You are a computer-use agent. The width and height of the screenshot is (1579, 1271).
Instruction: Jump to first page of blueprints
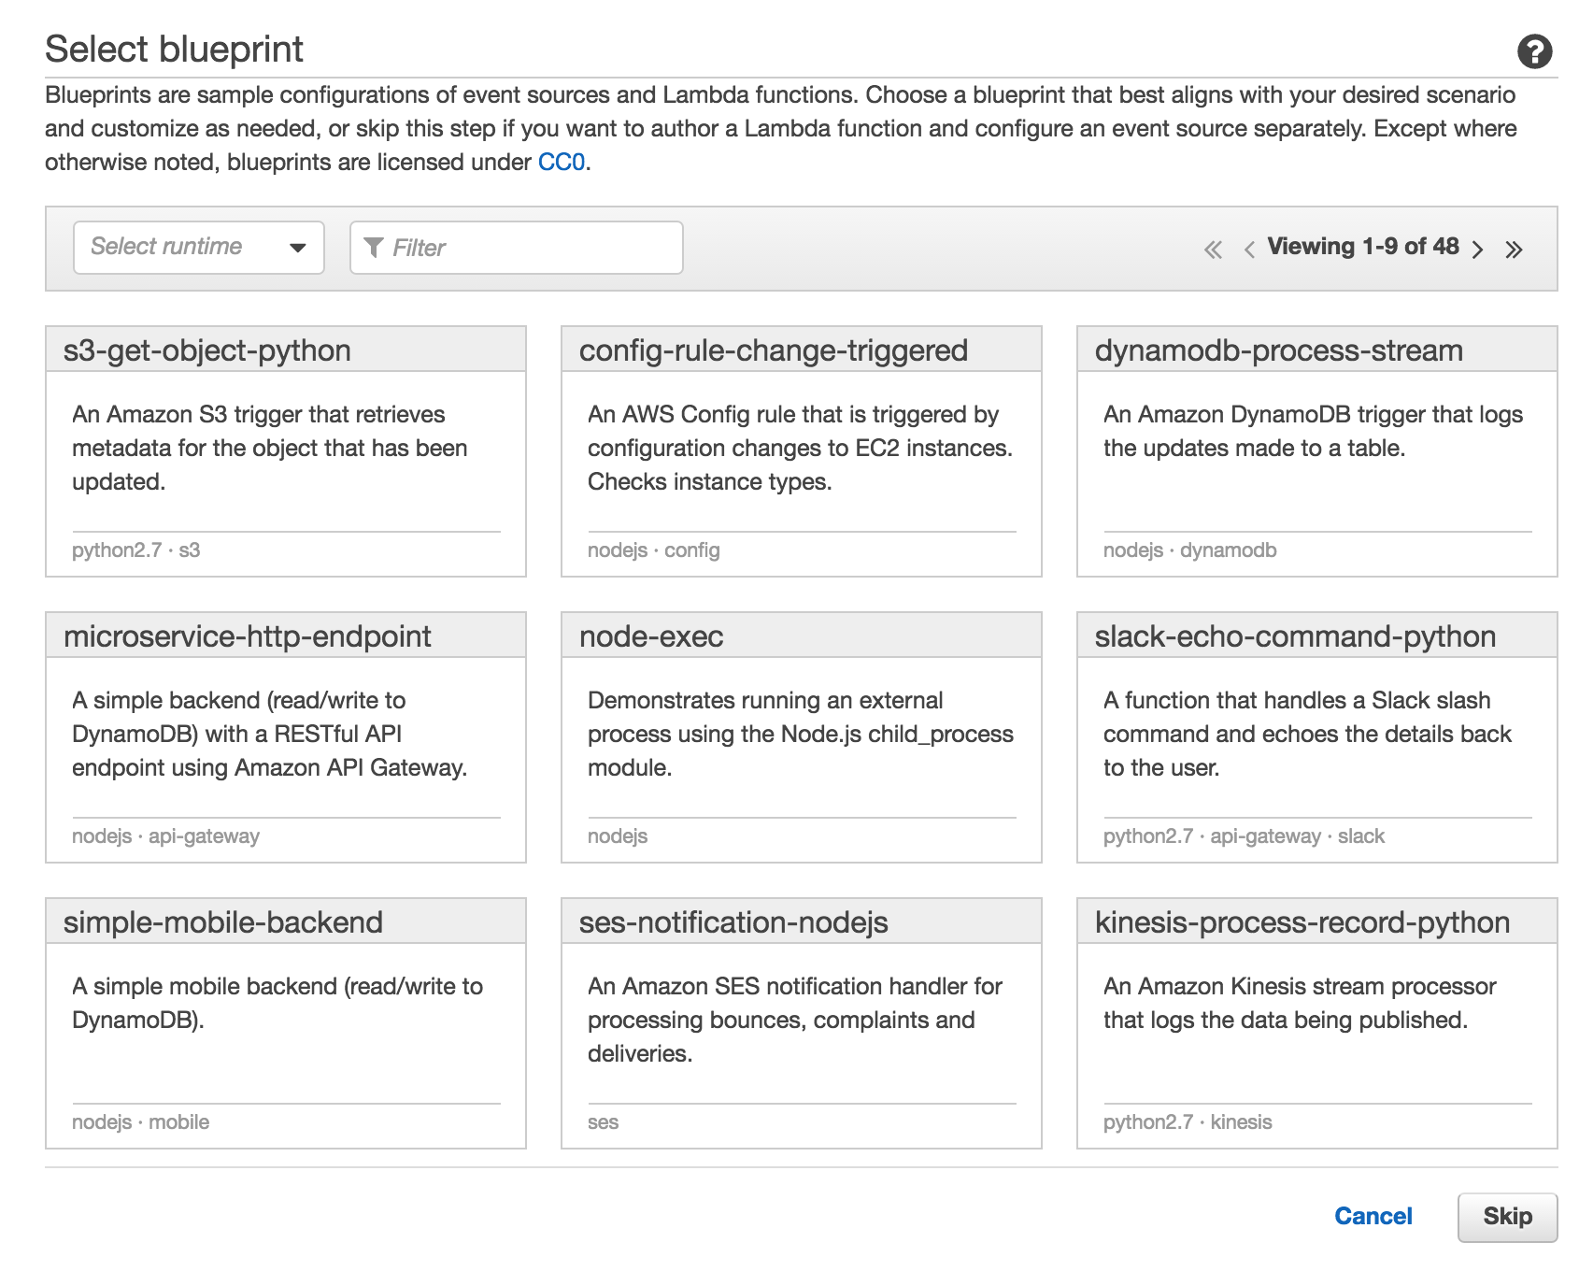[x=1213, y=250]
